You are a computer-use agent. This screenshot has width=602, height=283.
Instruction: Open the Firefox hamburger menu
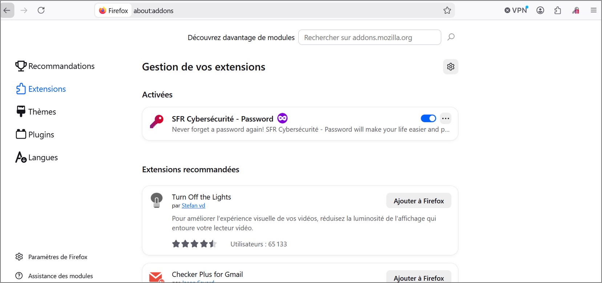tap(594, 10)
